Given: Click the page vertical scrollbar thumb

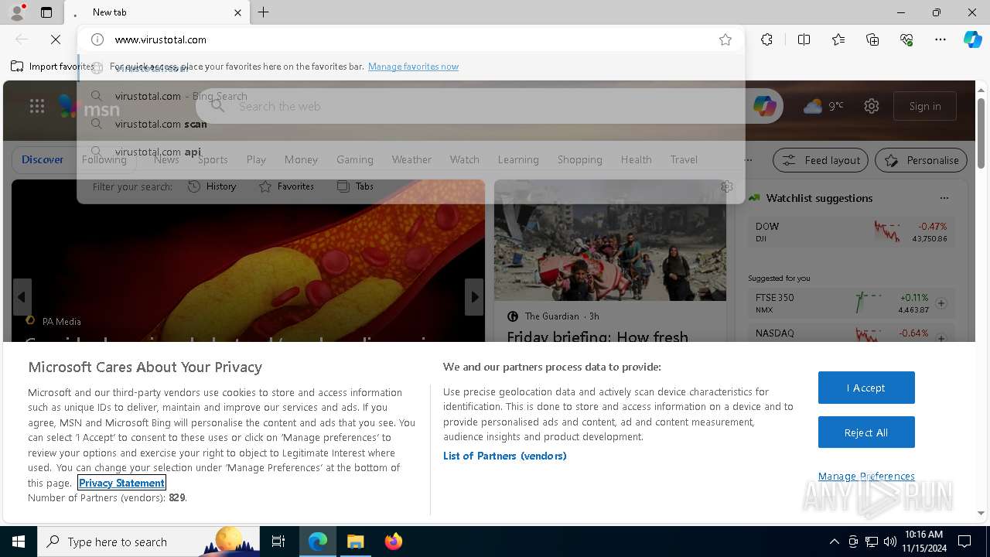Looking at the screenshot, I should click(x=981, y=134).
